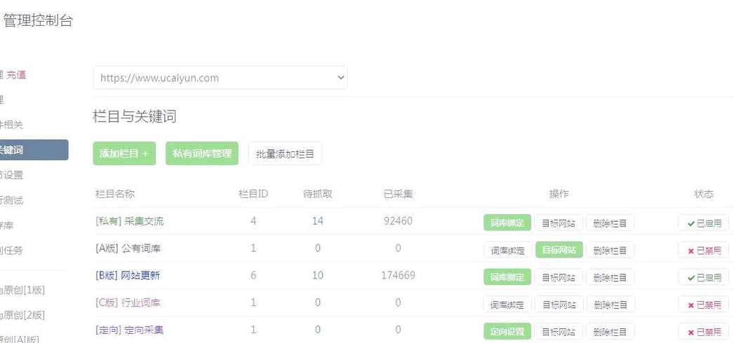The width and height of the screenshot is (734, 343).
Task: Open the [私有] 采集交流 column link
Action: [x=129, y=221]
